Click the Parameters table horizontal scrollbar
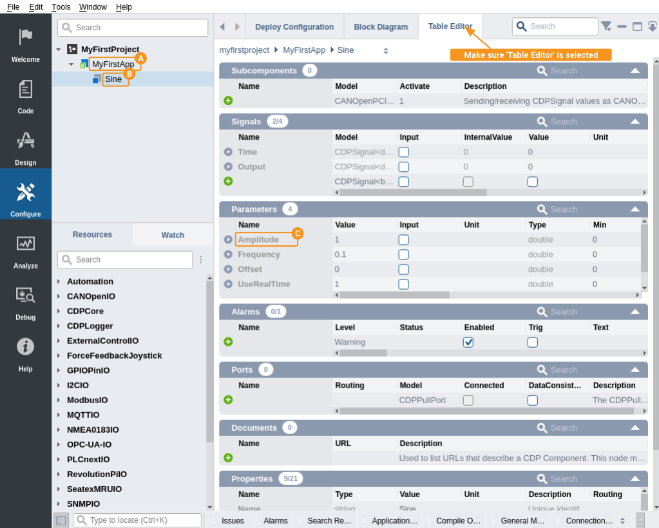 [395, 295]
